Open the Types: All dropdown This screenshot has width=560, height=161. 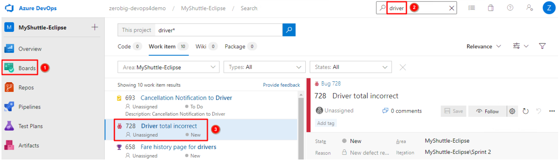(x=265, y=67)
